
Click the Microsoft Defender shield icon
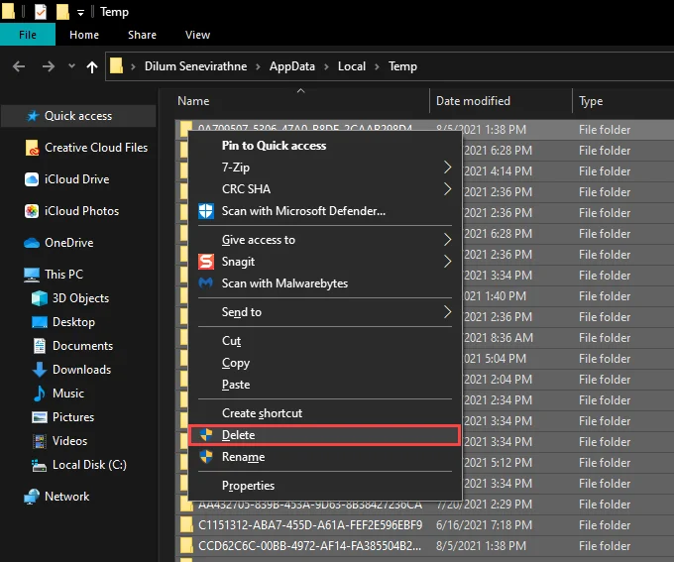tap(206, 211)
